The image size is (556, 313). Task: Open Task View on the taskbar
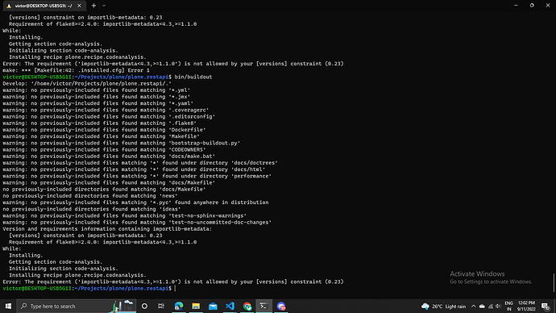[x=161, y=306]
